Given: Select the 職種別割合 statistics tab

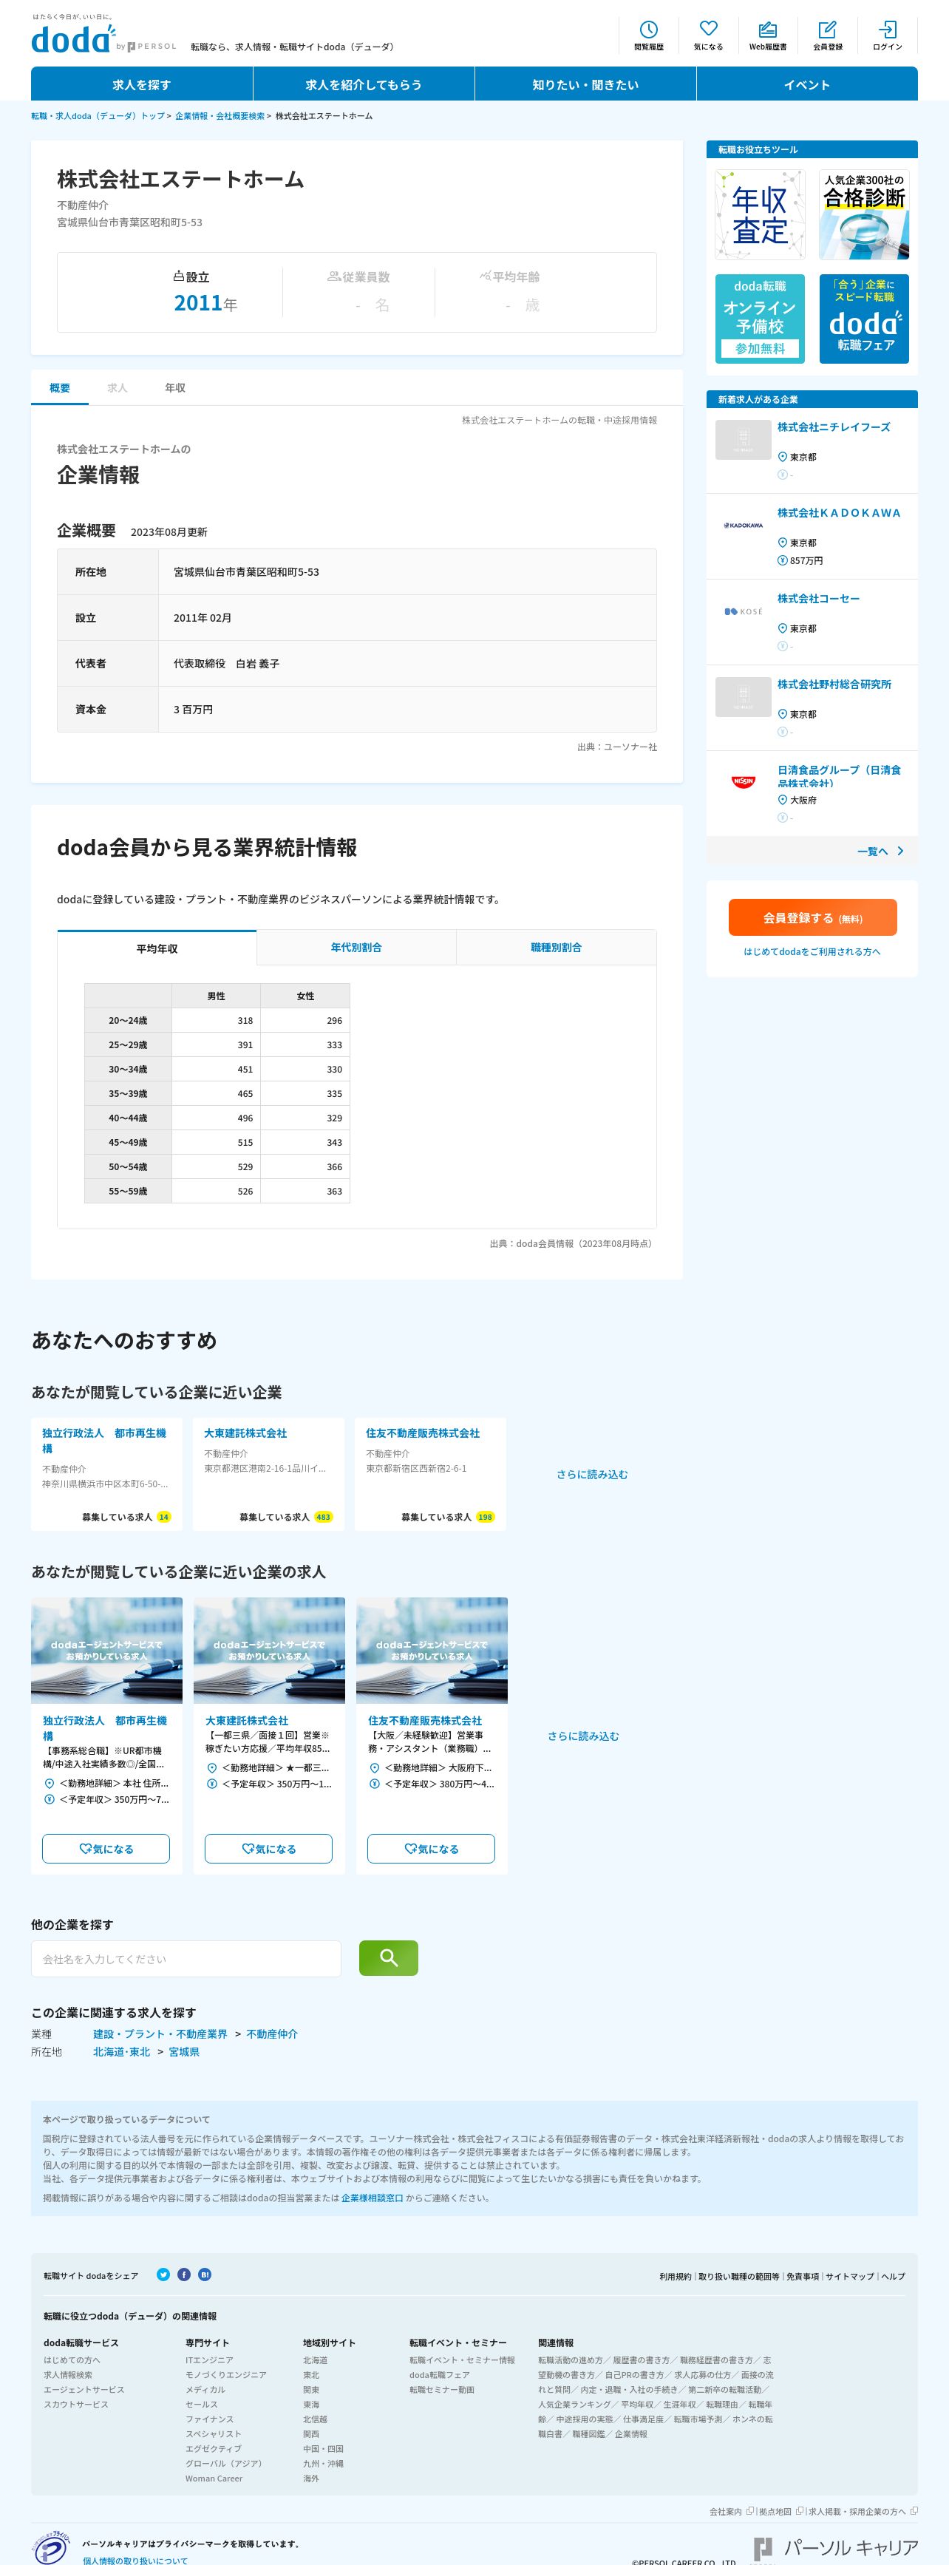Looking at the screenshot, I should point(557,947).
